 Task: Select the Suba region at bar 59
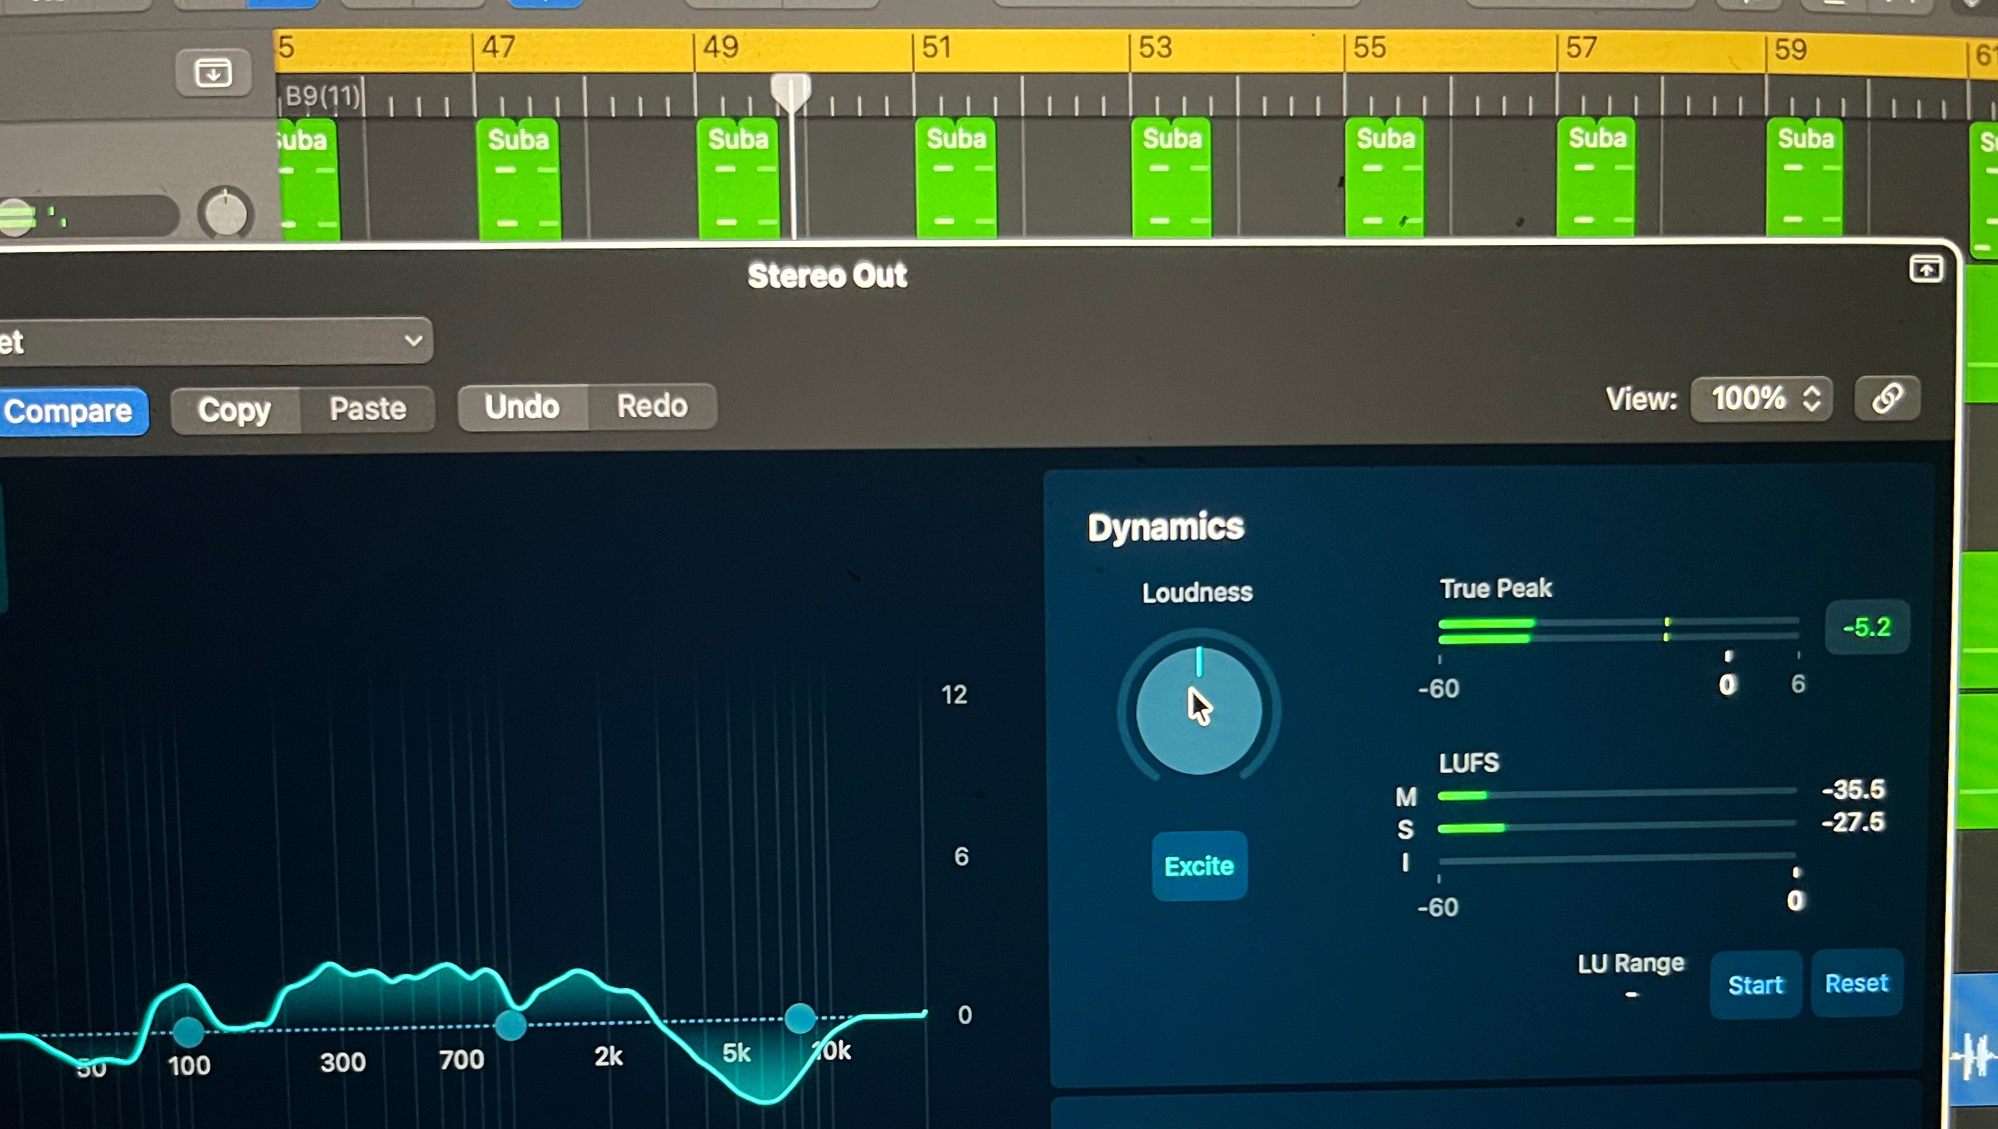coord(1805,176)
